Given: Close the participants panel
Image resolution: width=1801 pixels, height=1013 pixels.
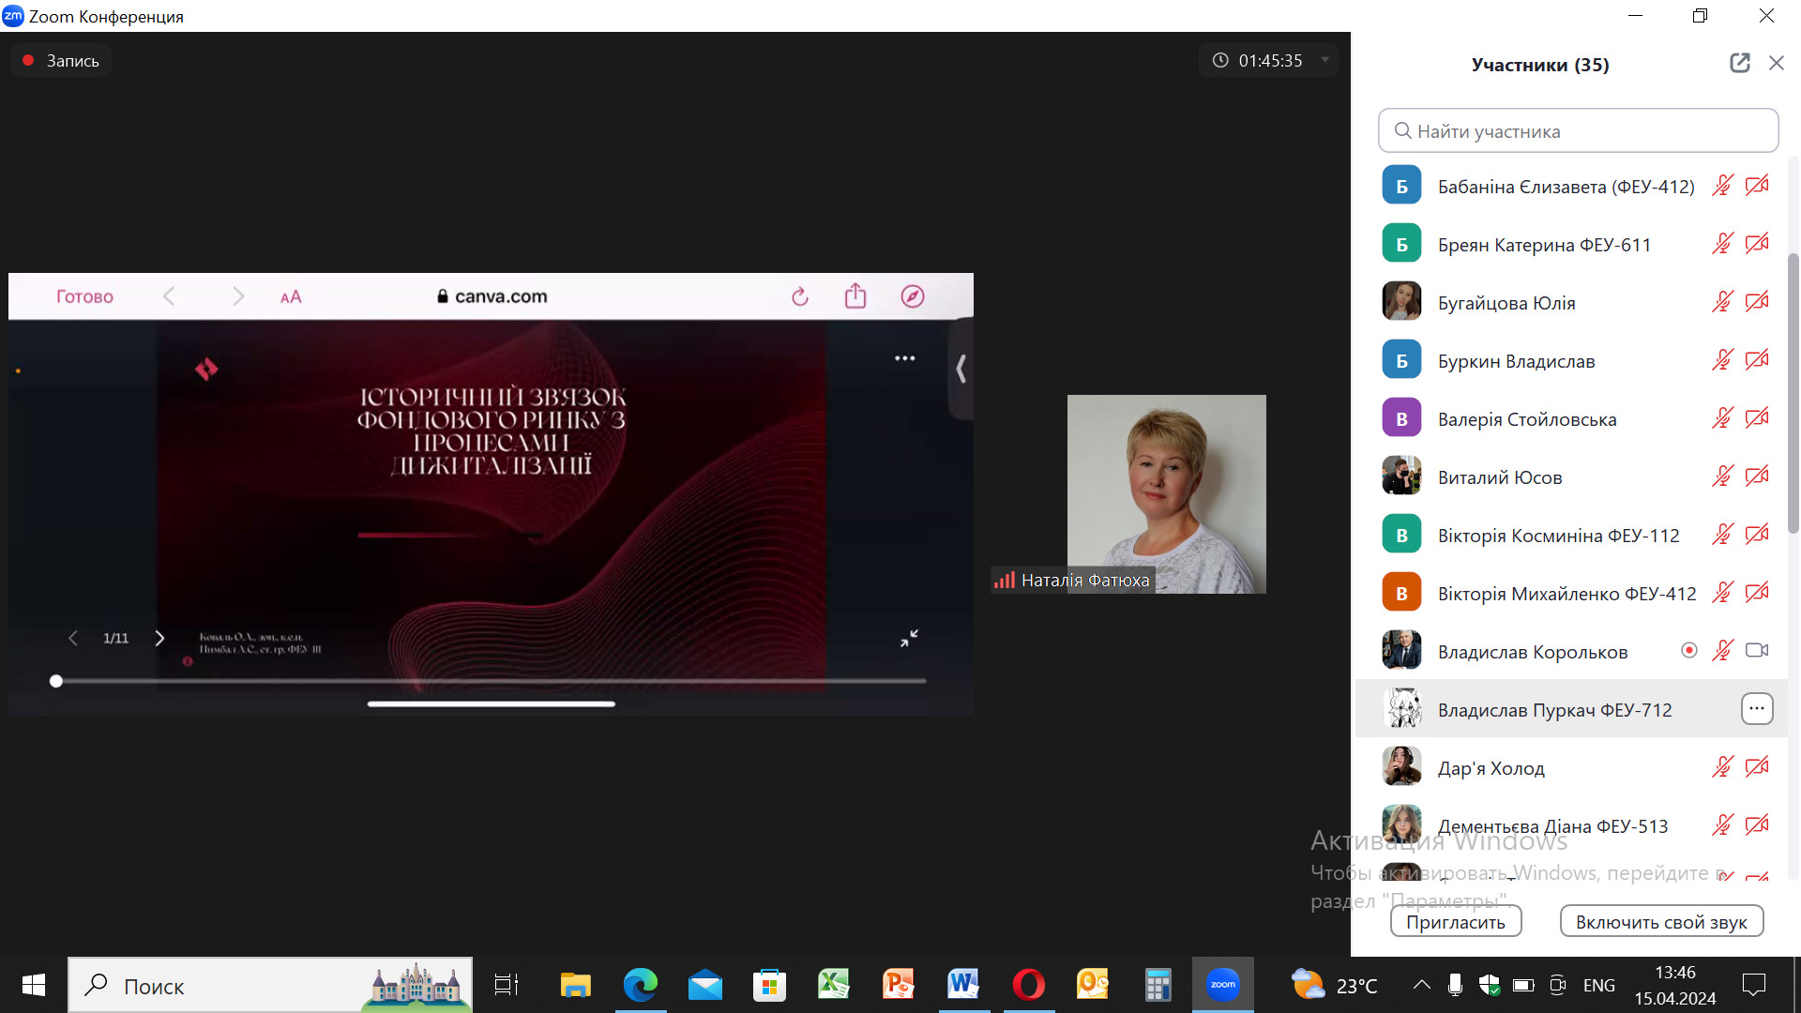Looking at the screenshot, I should [1776, 63].
